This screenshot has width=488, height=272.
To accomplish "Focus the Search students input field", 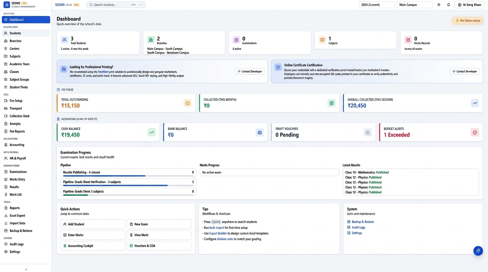I will 116,5.
